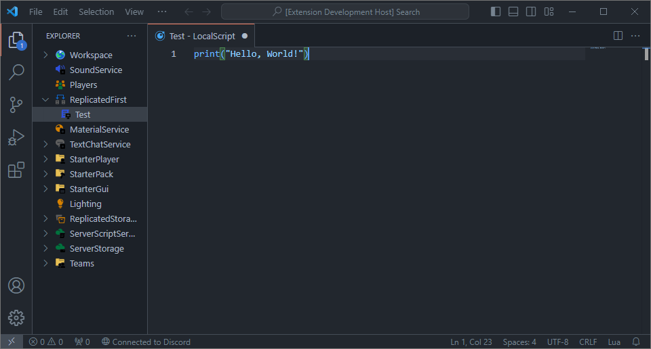Expand the StarterPack node
Viewport: 651px width, 349px height.
(x=45, y=174)
